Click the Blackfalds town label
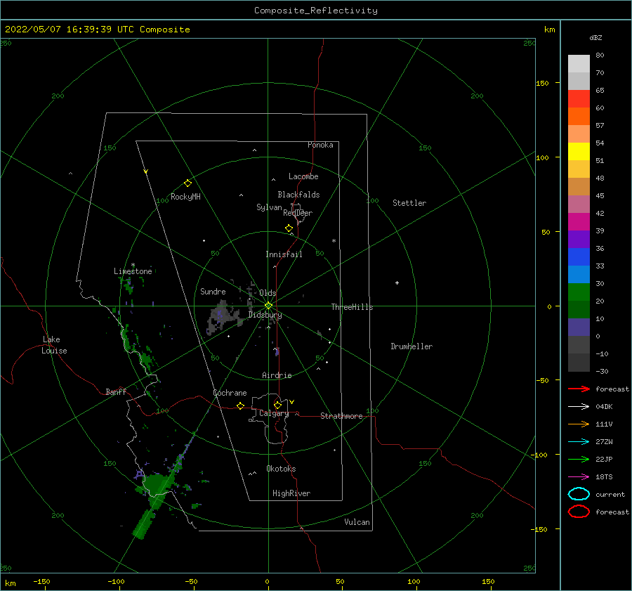632x591 pixels. click(x=298, y=195)
